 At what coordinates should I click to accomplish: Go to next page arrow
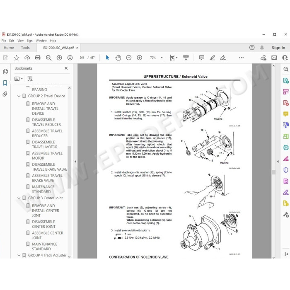(70, 58)
